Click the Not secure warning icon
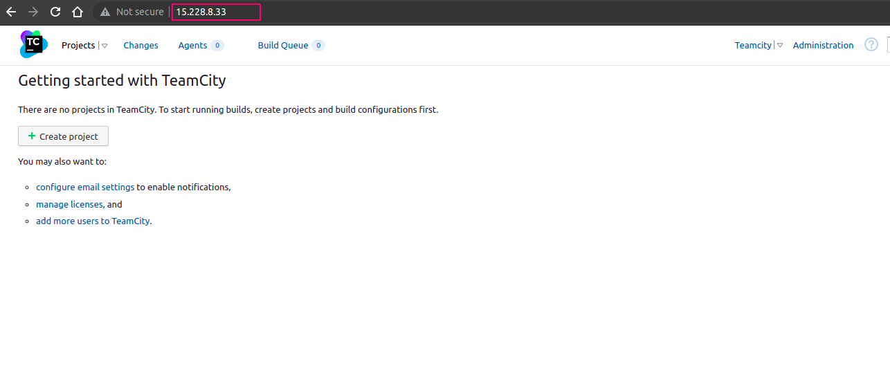890x366 pixels. click(105, 12)
